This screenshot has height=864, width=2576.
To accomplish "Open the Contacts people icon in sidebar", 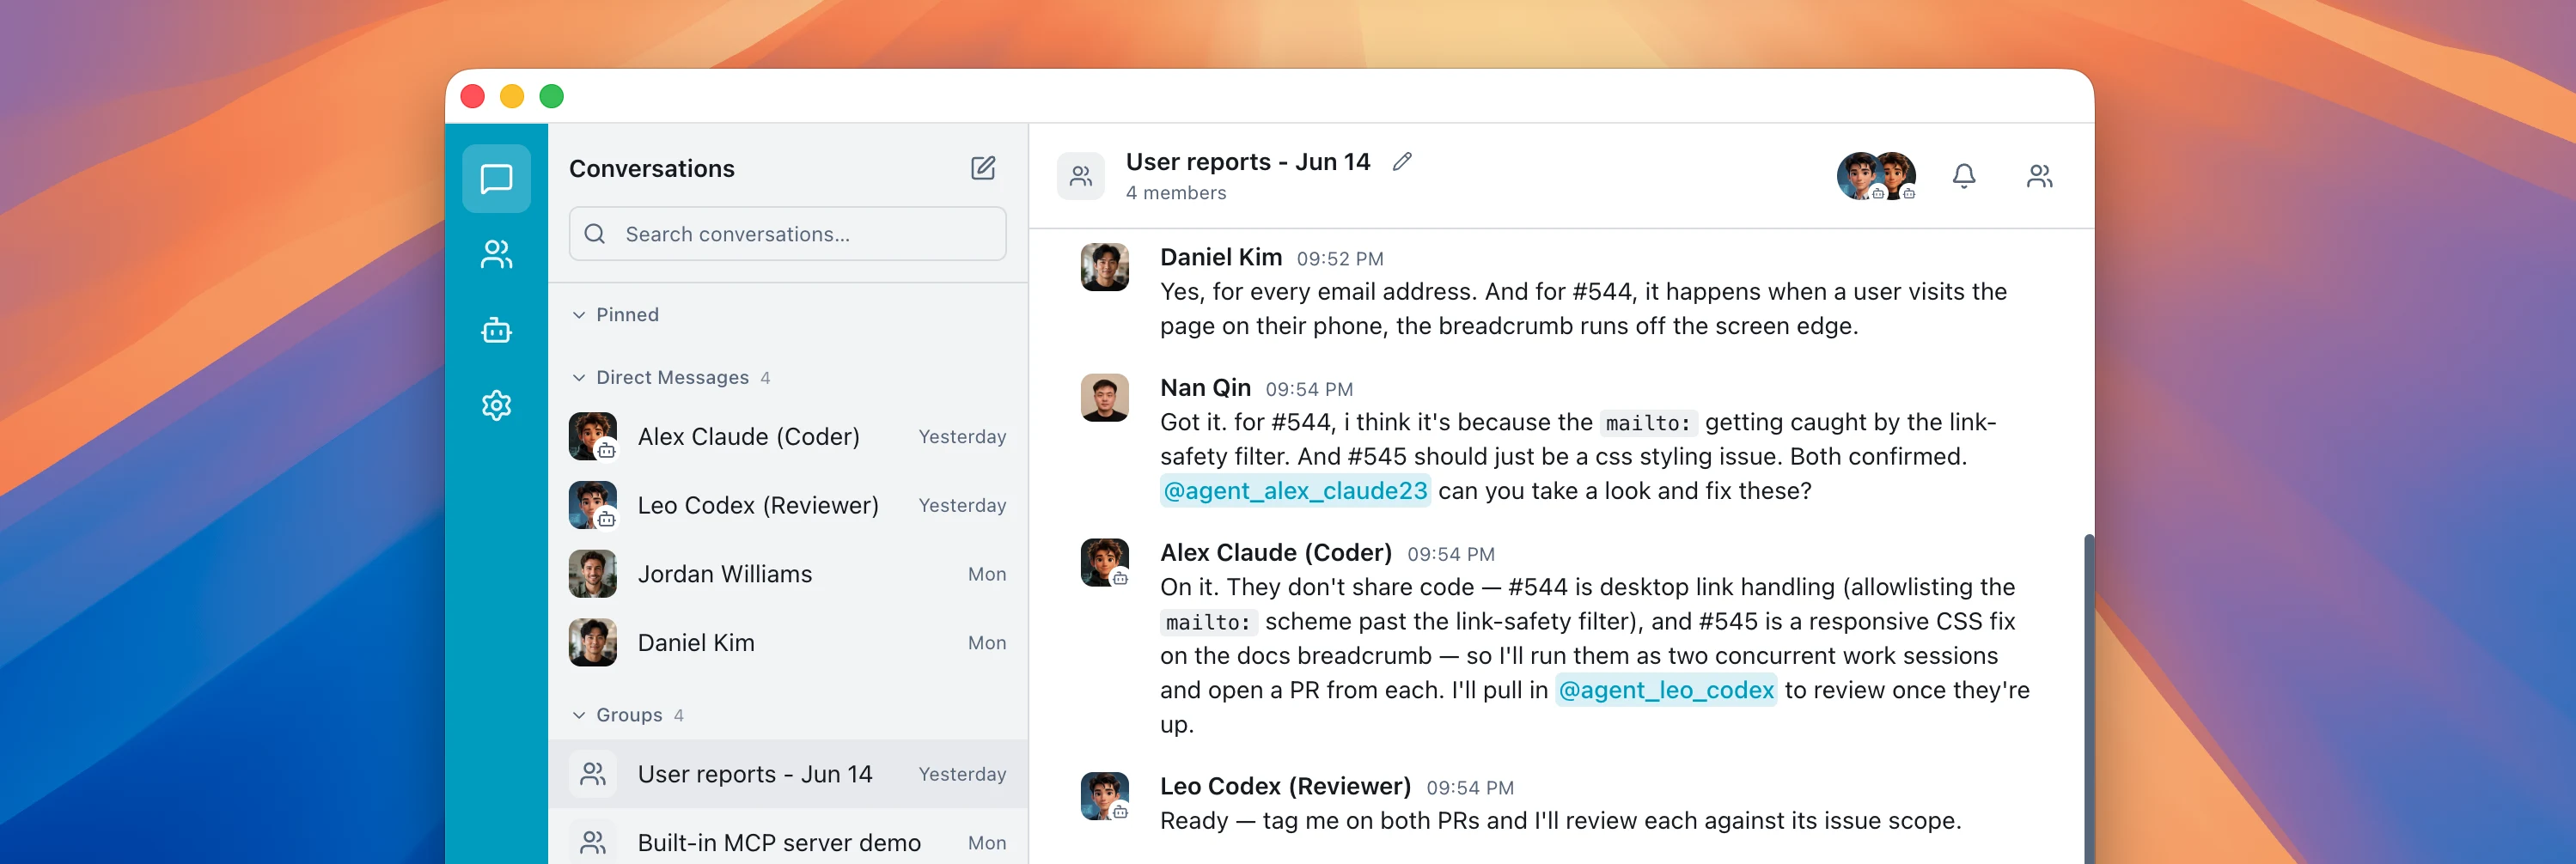I will point(496,254).
